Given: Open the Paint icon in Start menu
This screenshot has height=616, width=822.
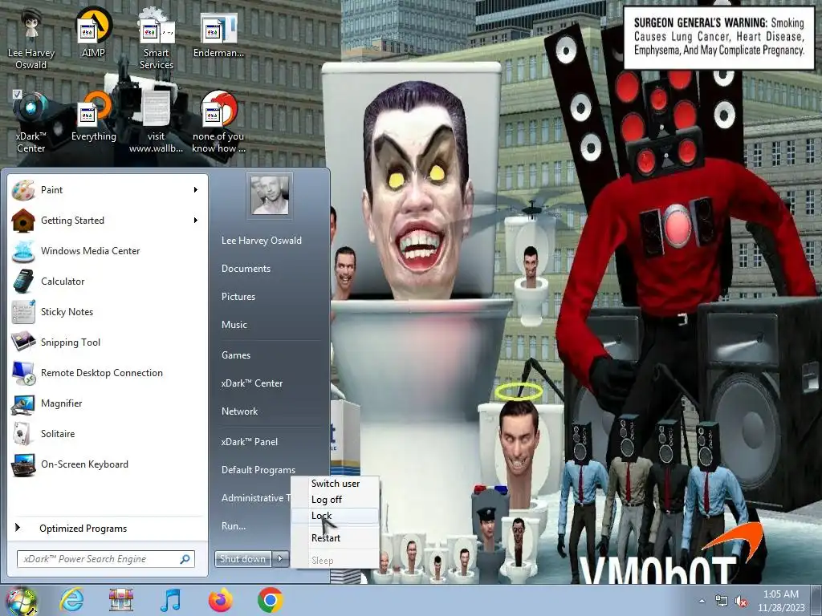Looking at the screenshot, I should [x=23, y=190].
